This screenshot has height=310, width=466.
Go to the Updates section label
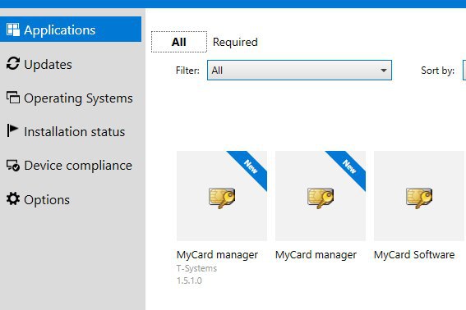point(48,64)
